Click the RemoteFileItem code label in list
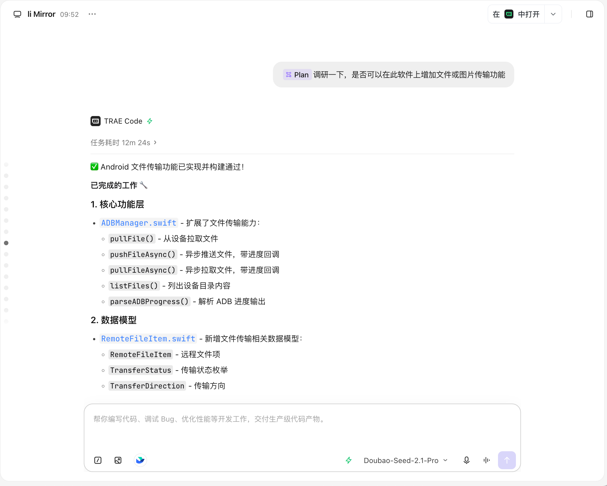Screen dimensions: 607x486 click(140, 355)
